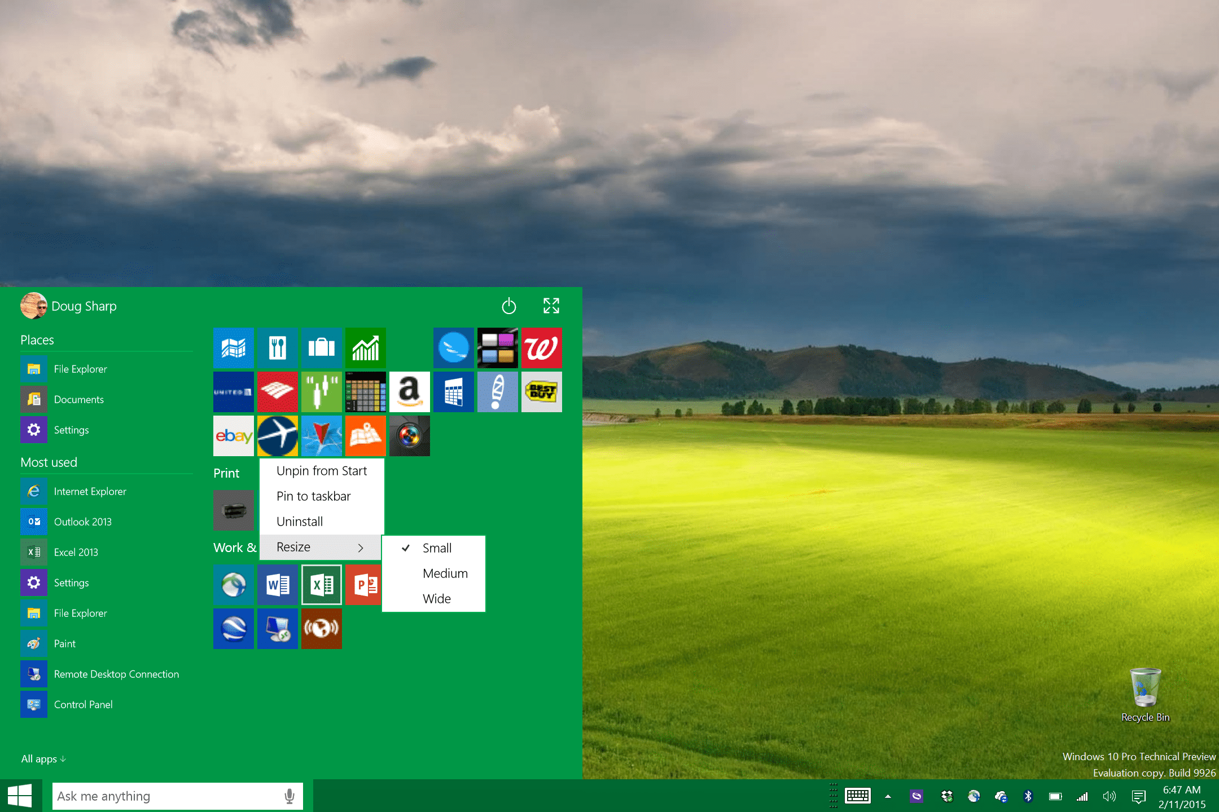Open Doug Sharp user account menu
Screen dimensions: 1219x812
68,306
